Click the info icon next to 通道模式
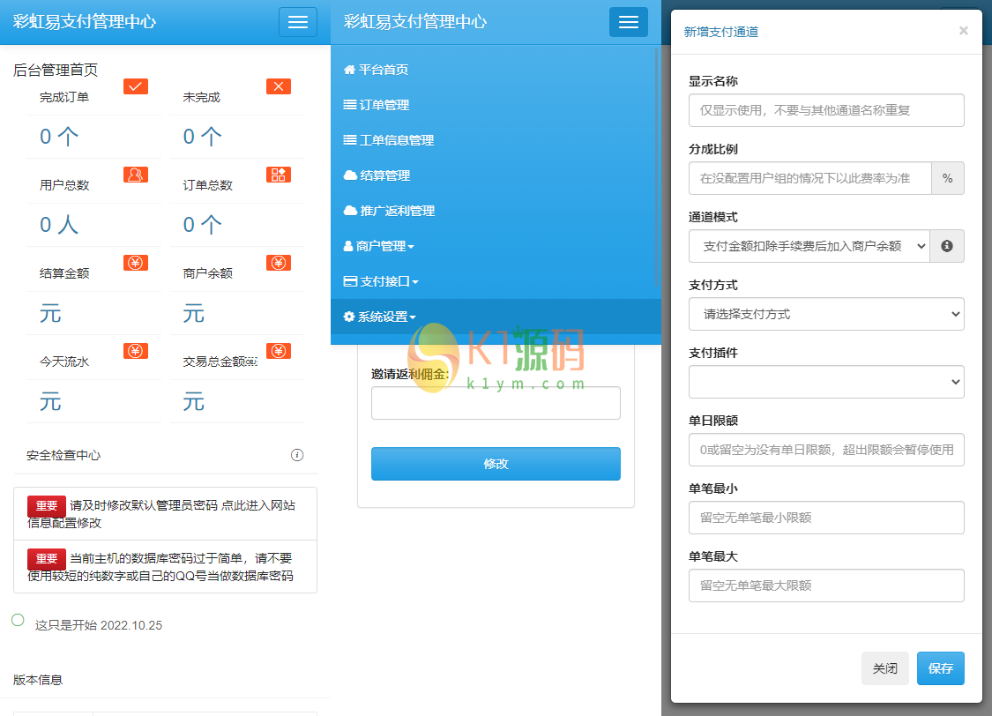This screenshot has height=716, width=992. (x=947, y=246)
